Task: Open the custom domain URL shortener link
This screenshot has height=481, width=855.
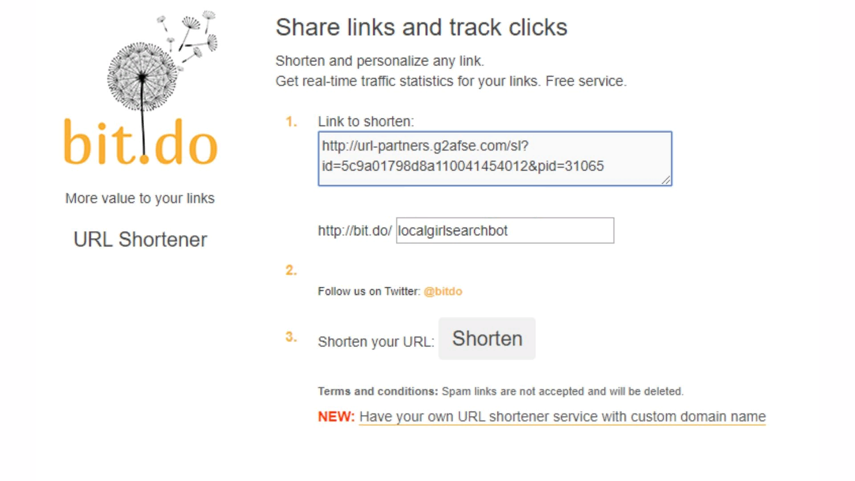Action: [562, 417]
